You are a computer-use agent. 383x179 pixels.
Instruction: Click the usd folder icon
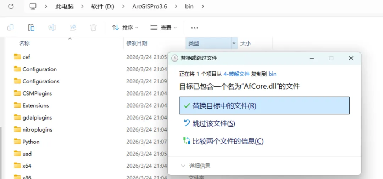17,154
